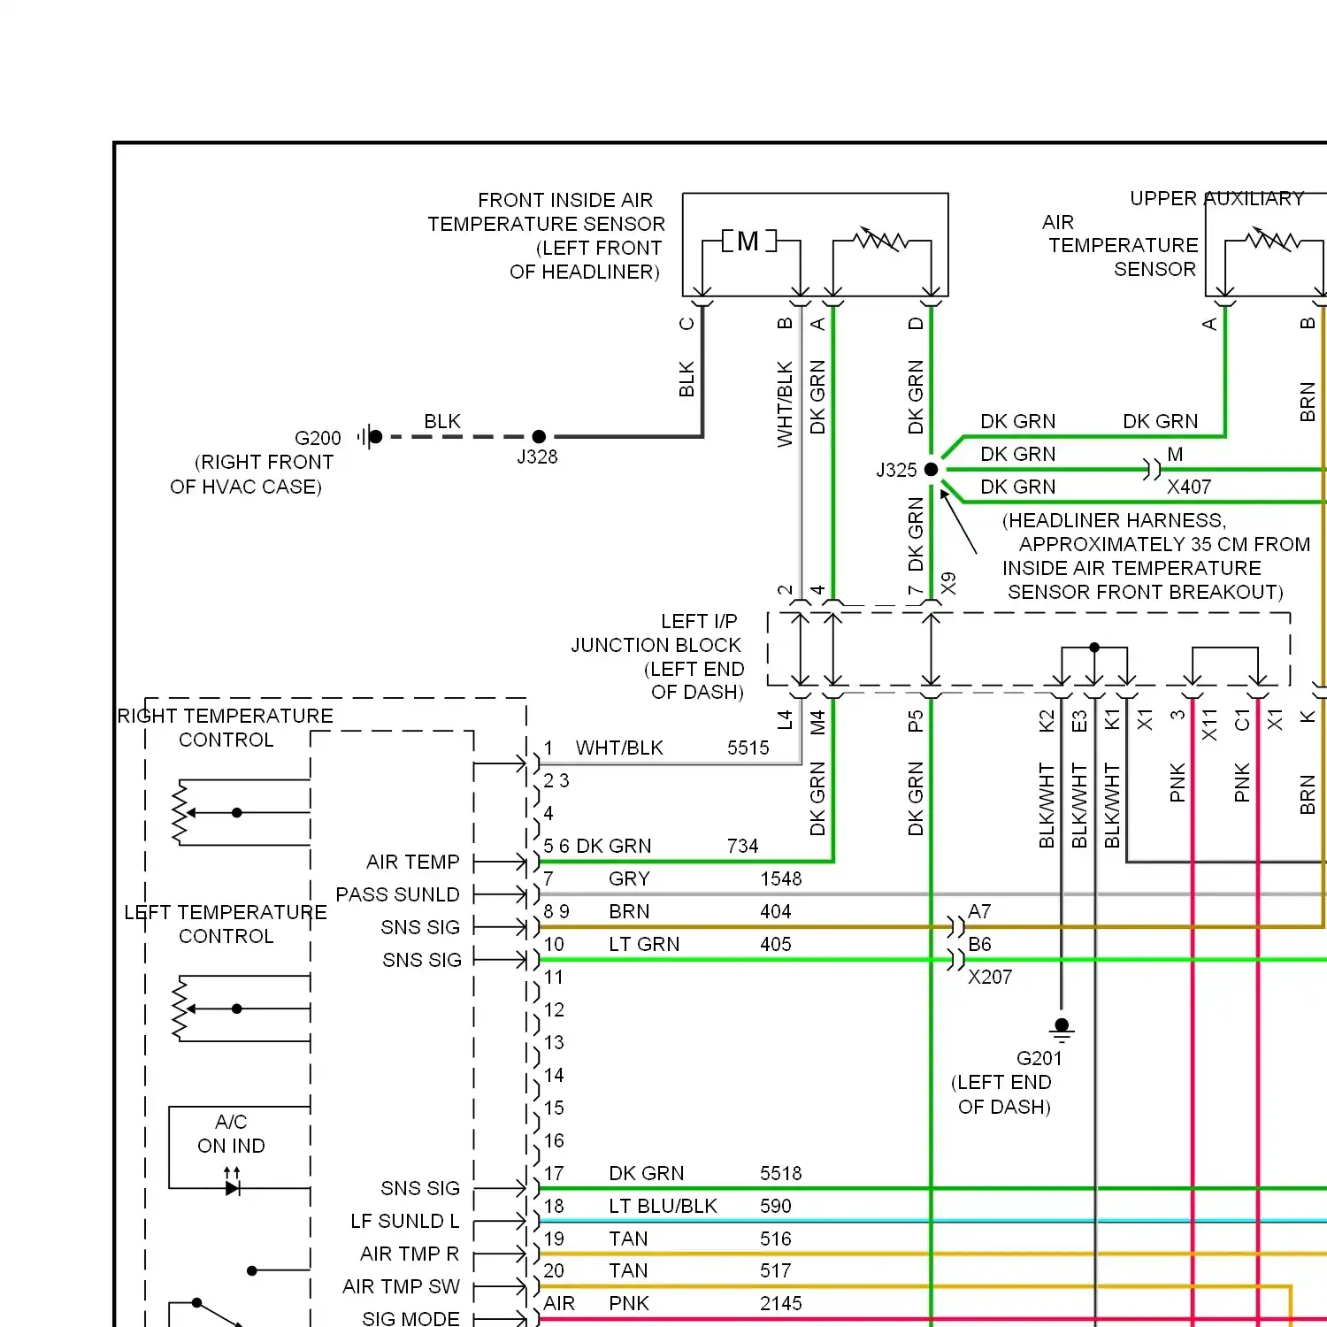Click the LEFT I/P JUNCTION BLOCK label
1327x1327 pixels.
tap(657, 656)
